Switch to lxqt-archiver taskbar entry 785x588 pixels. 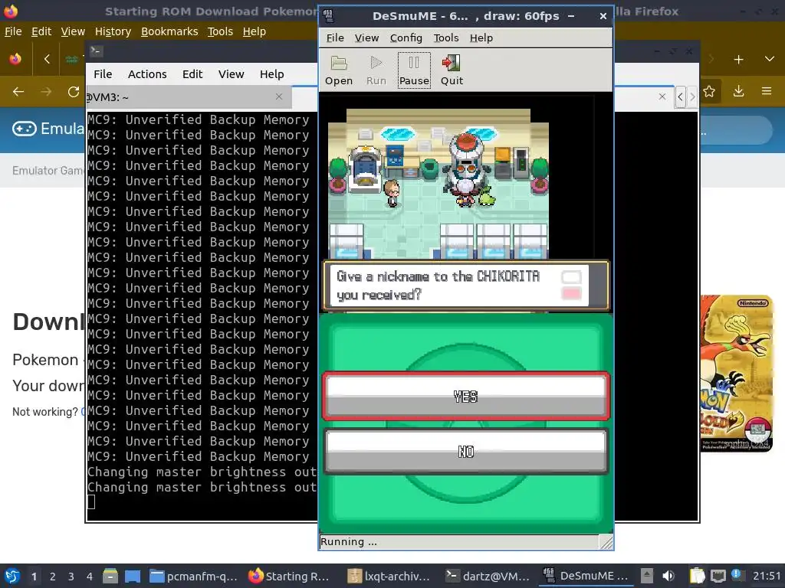coord(389,576)
